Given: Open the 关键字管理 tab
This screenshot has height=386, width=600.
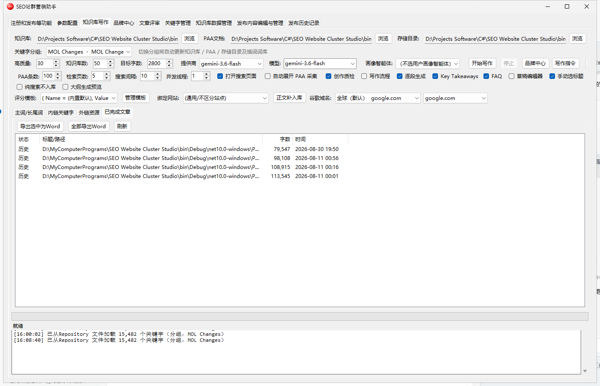Looking at the screenshot, I should point(178,23).
